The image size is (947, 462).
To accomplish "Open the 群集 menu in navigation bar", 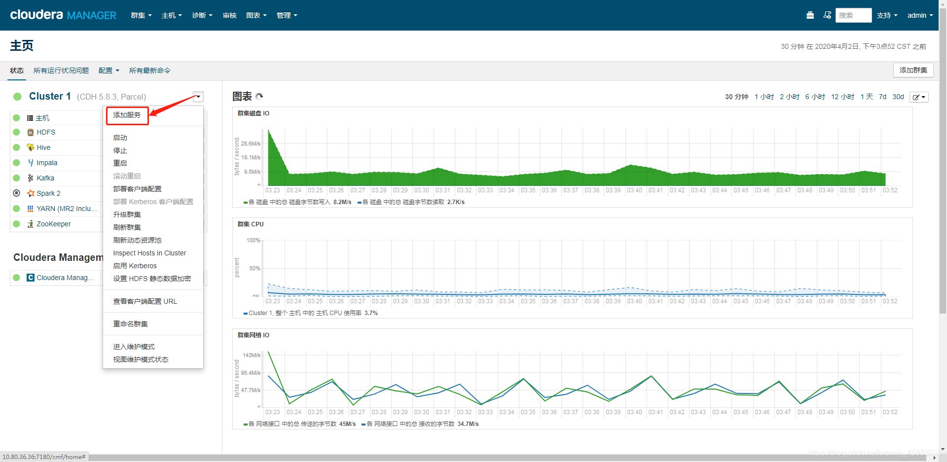I will coord(141,15).
